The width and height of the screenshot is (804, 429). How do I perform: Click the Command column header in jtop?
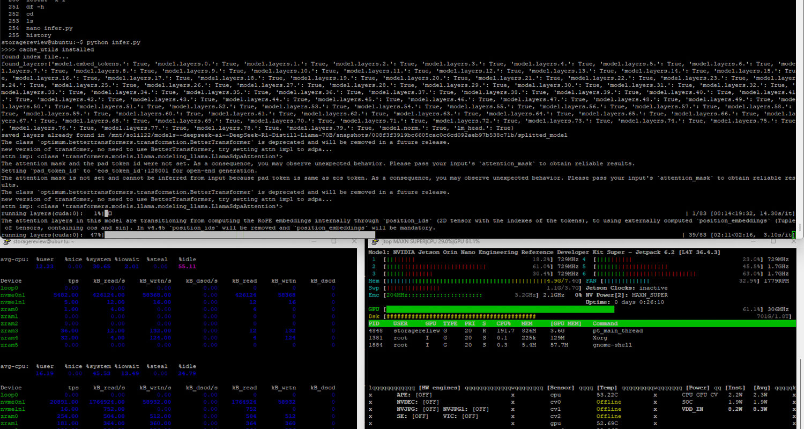605,324
